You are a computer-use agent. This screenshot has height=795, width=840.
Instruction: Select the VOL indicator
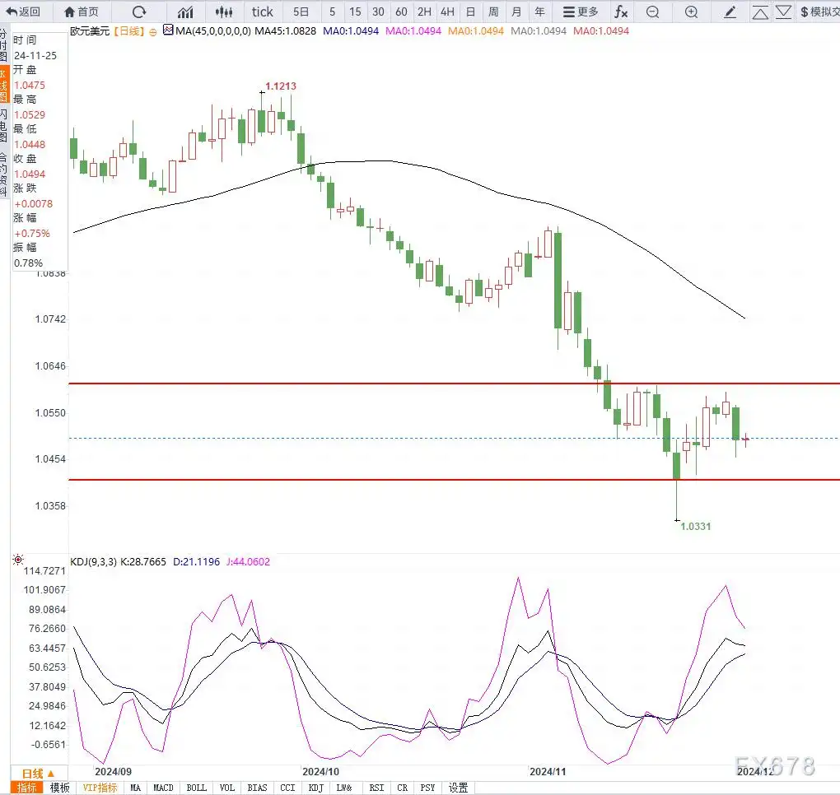(x=227, y=788)
